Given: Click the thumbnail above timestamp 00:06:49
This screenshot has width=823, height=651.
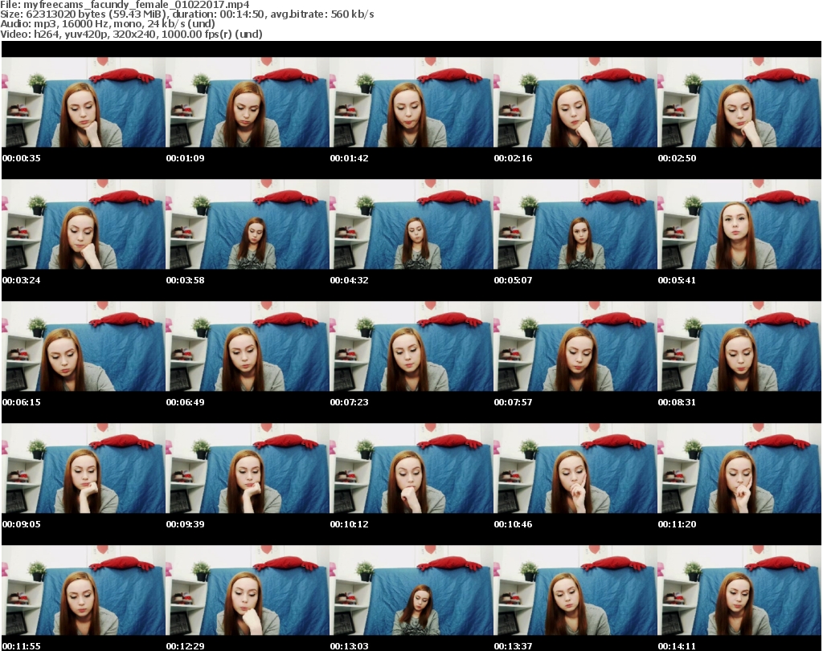Looking at the screenshot, I should coord(248,347).
